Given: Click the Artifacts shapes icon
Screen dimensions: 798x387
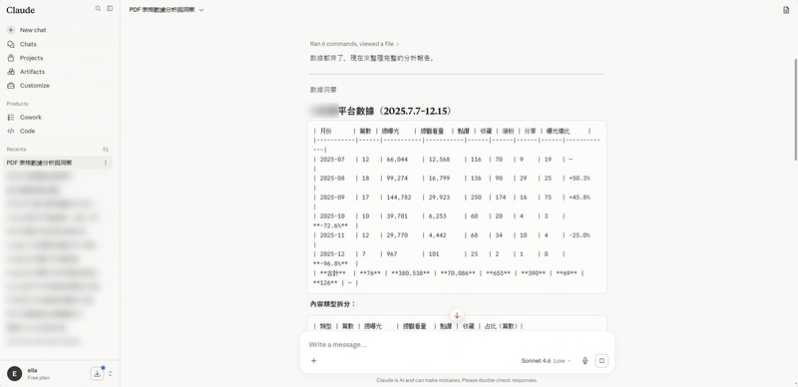Looking at the screenshot, I should pos(11,72).
